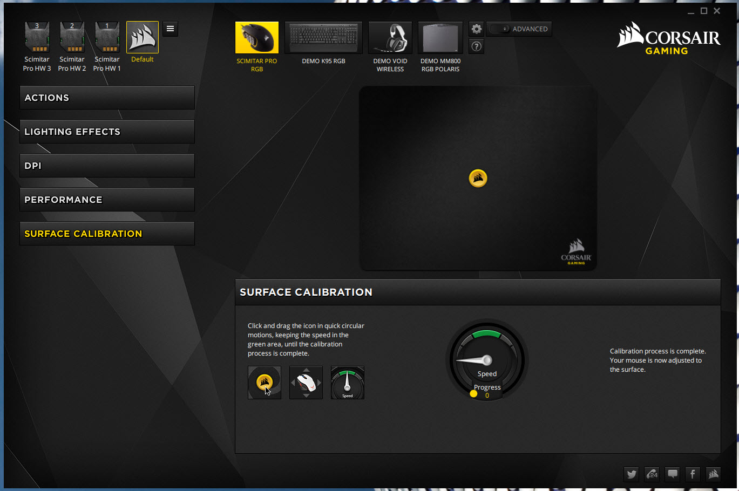Open the Facebook link icon
Screen dimensions: 739x491
(x=693, y=474)
